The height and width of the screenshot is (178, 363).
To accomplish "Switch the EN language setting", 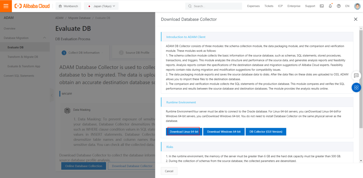I will (x=347, y=6).
